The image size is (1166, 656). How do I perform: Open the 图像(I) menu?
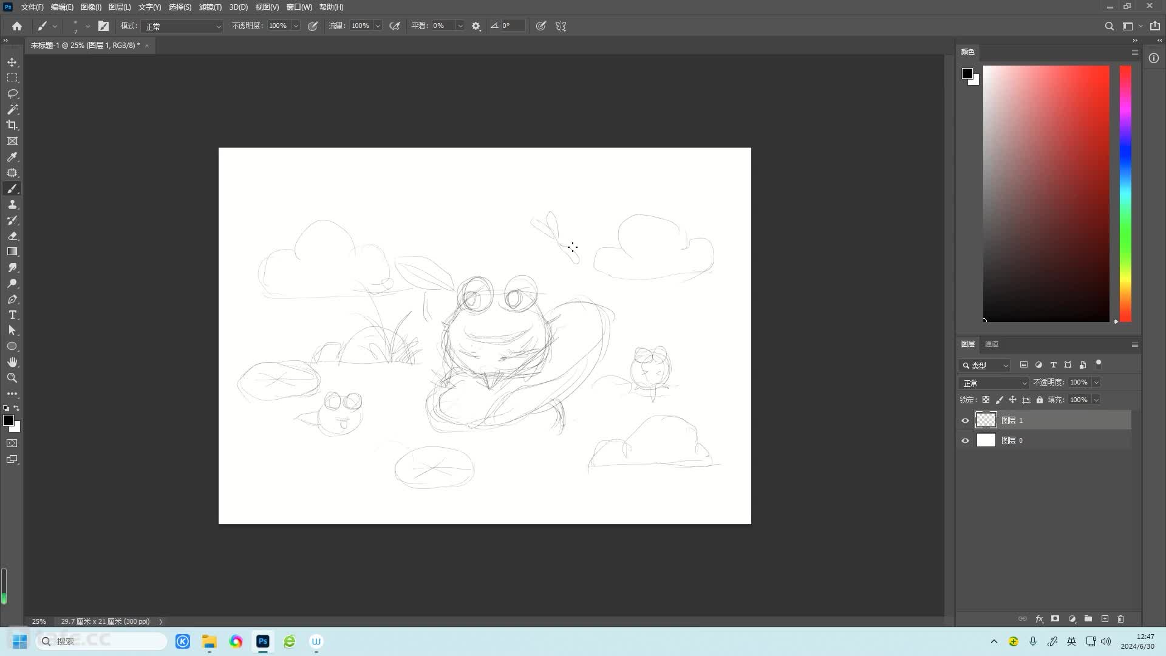point(91,7)
